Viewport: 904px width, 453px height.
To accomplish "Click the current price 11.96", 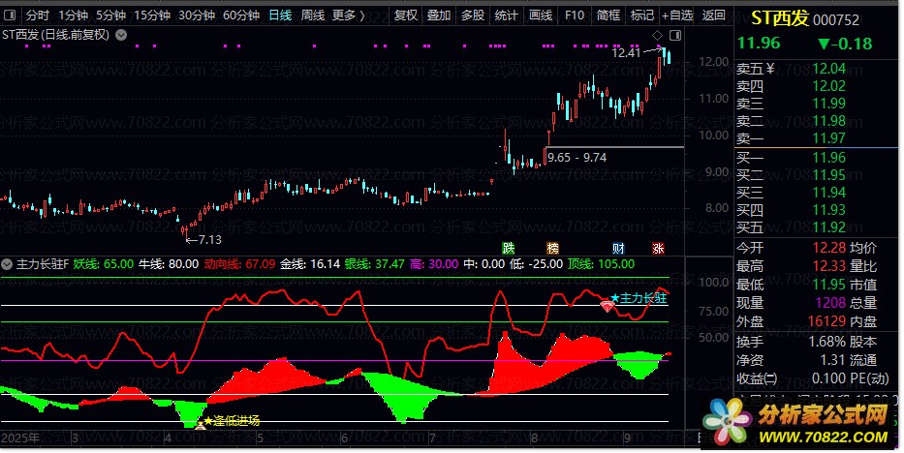I will [x=759, y=44].
